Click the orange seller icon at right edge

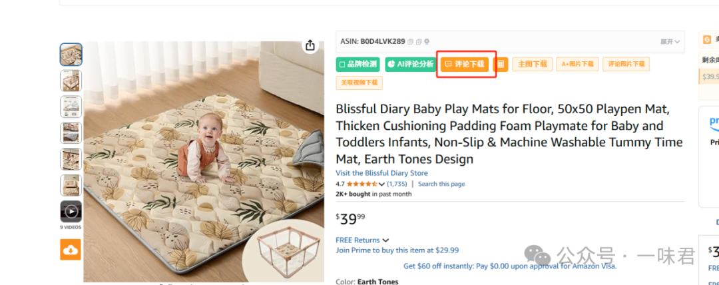tap(707, 40)
